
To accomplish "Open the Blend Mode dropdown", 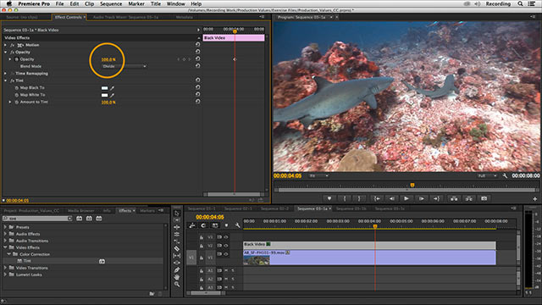I will (124, 66).
